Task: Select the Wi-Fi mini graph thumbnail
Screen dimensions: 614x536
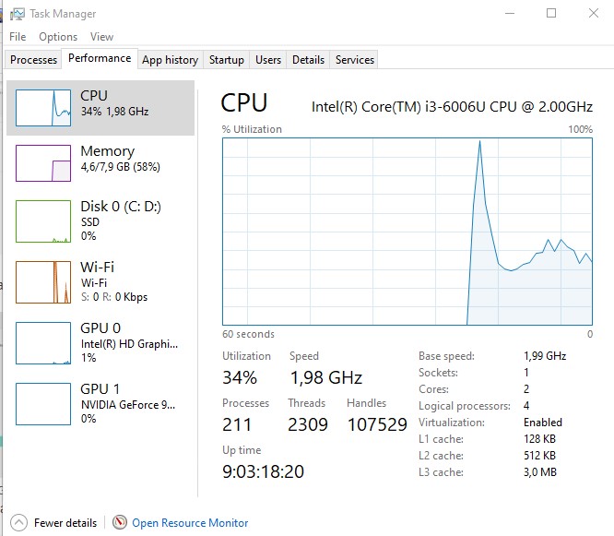Action: (43, 282)
